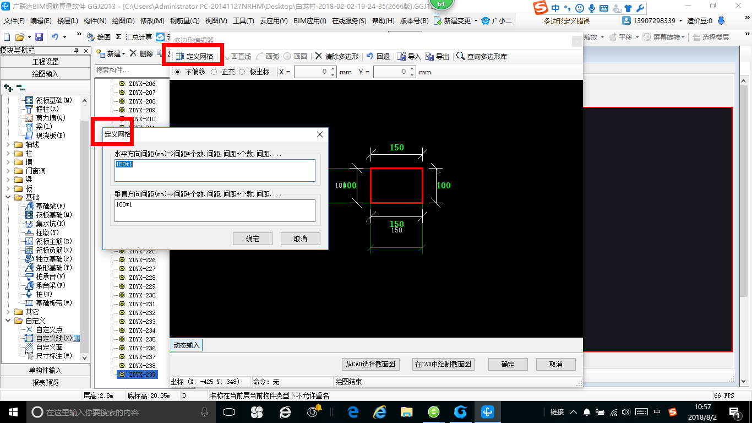
Task: Click 汇总计算 sigma calculate button
Action: point(134,37)
